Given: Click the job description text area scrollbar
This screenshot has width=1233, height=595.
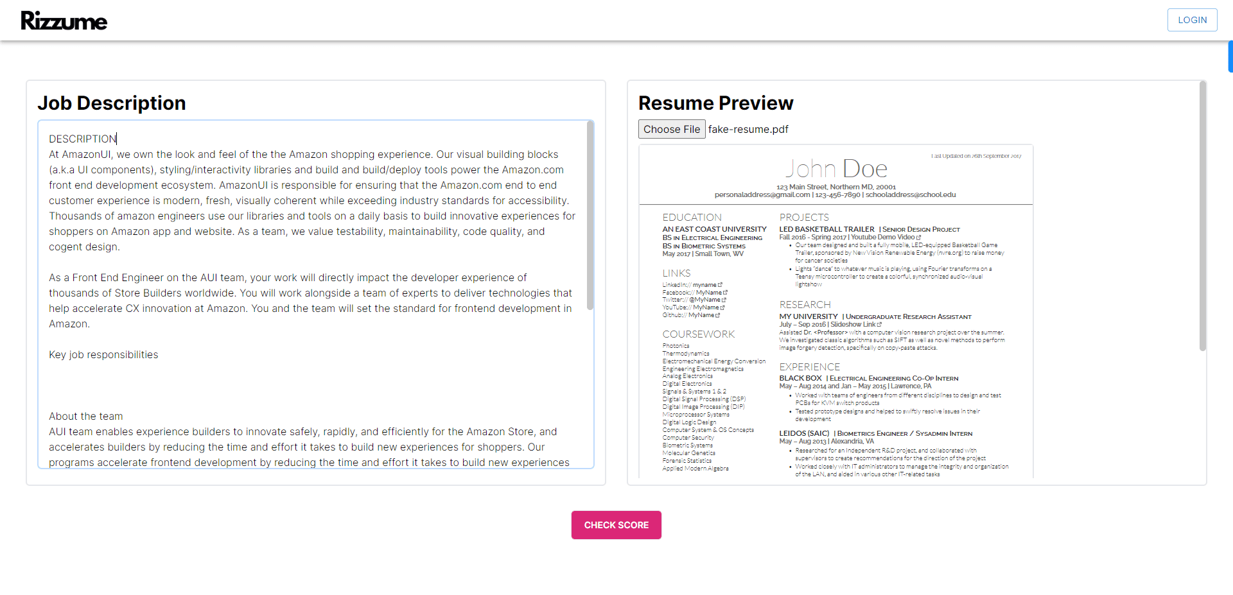Looking at the screenshot, I should 590,215.
